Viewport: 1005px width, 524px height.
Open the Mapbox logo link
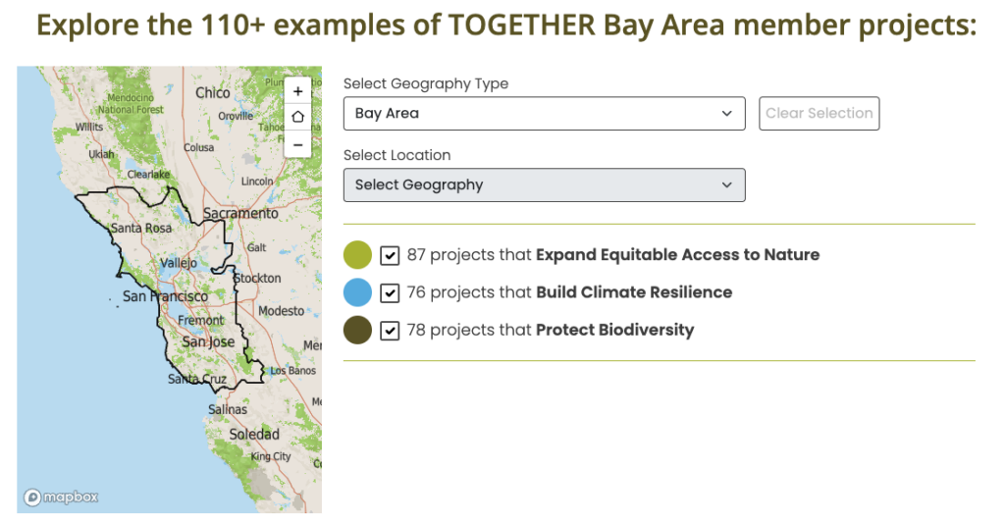point(61,498)
